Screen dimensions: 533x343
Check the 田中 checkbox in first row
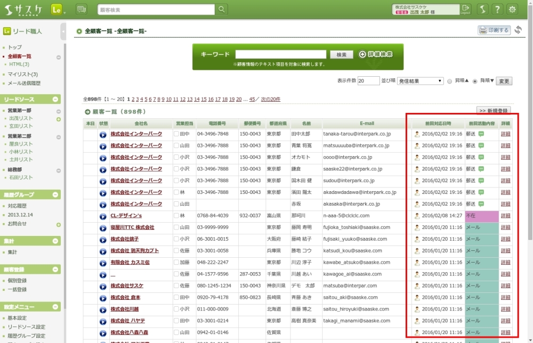[176, 134]
